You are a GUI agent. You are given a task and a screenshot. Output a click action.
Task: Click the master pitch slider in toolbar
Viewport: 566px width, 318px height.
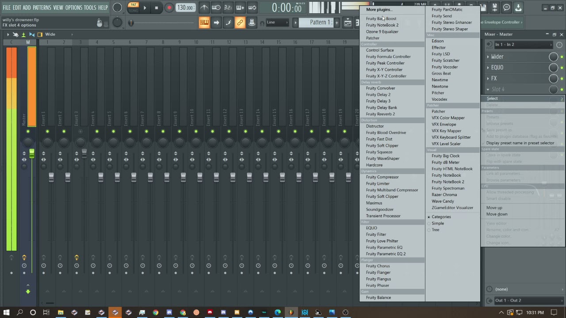[x=131, y=23]
